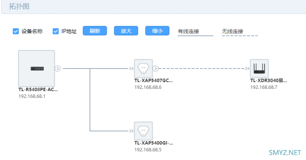306x160 pixels.
Task: Select the TL-R5408PE-AC device name label
Action: coord(38,90)
